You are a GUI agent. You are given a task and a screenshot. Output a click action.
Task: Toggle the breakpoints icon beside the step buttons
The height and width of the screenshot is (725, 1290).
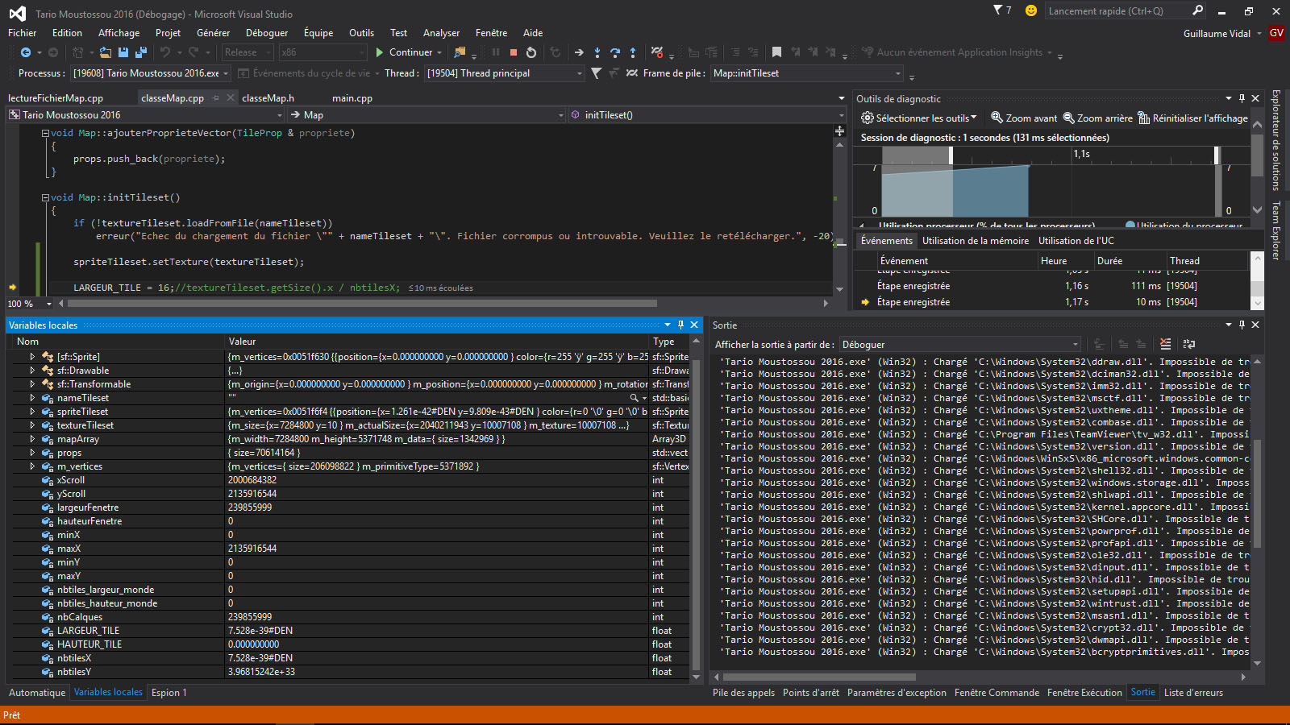click(x=657, y=52)
